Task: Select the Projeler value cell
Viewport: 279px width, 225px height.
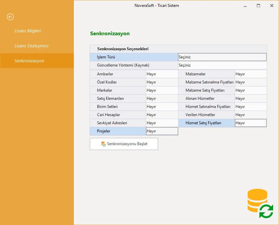Action: pos(162,131)
